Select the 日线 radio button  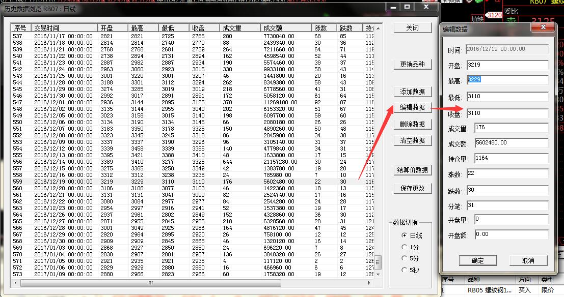[x=405, y=236]
